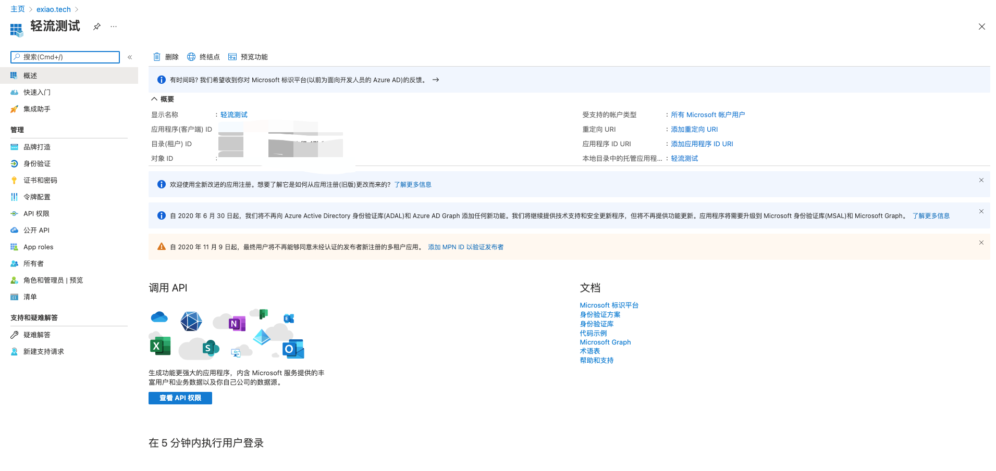The height and width of the screenshot is (471, 996).
Task: Click the App roles icon
Action: point(14,247)
